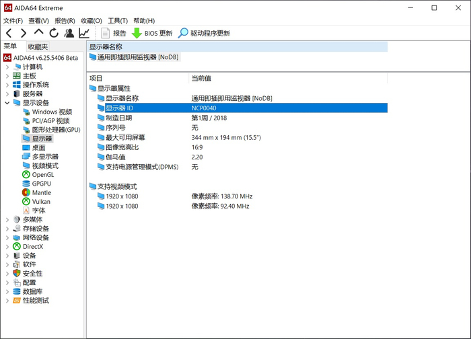Select the 制造日期 row
This screenshot has width=471, height=339.
[x=242, y=118]
